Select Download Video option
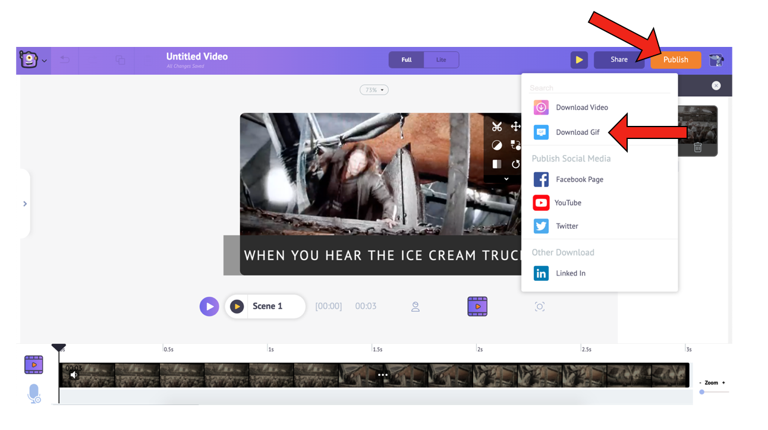Image resolution: width=768 pixels, height=430 pixels. pos(581,107)
